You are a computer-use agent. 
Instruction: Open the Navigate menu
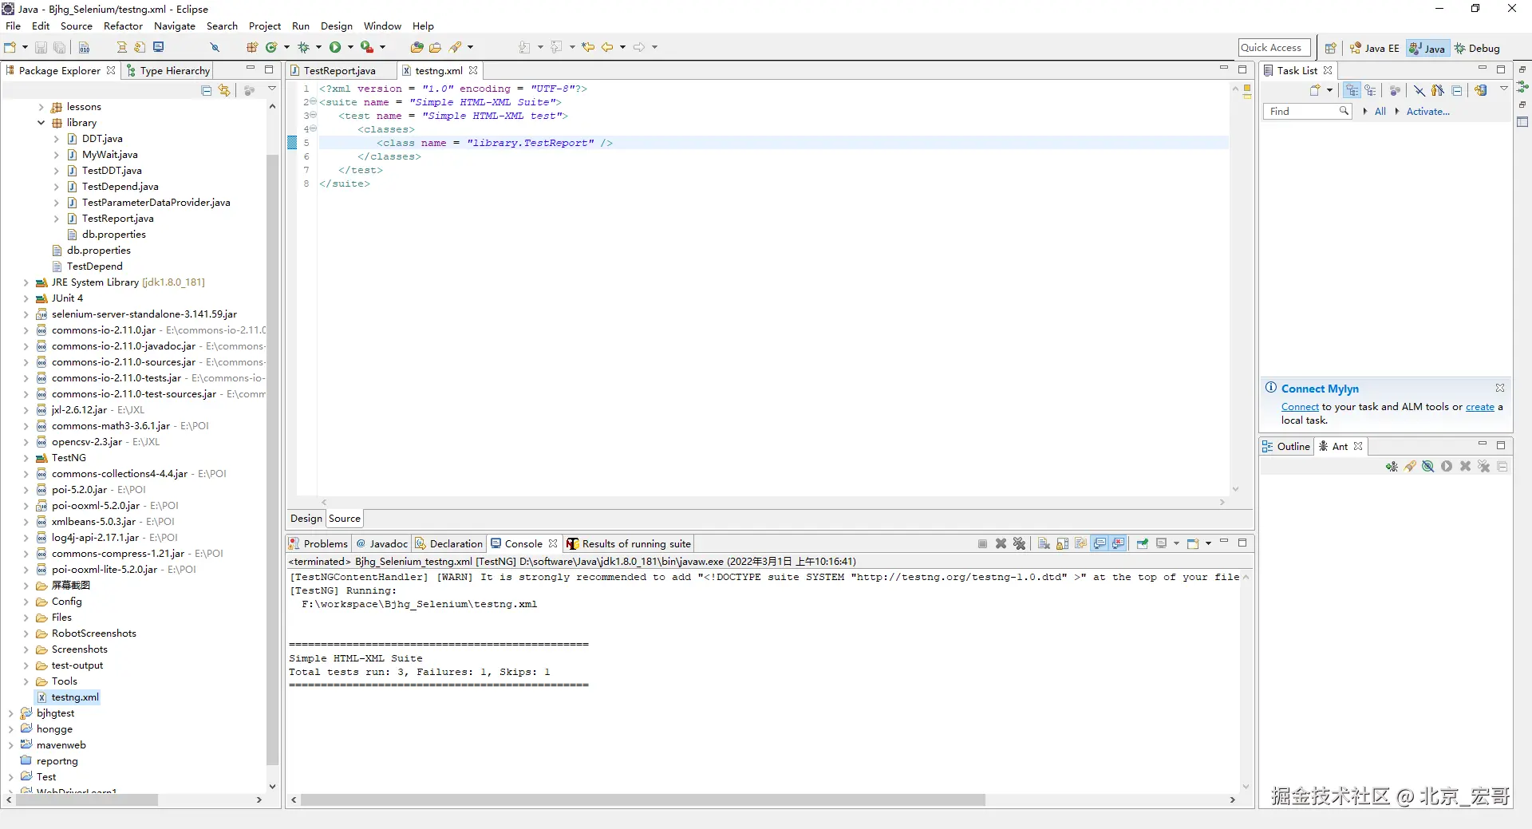coord(175,26)
